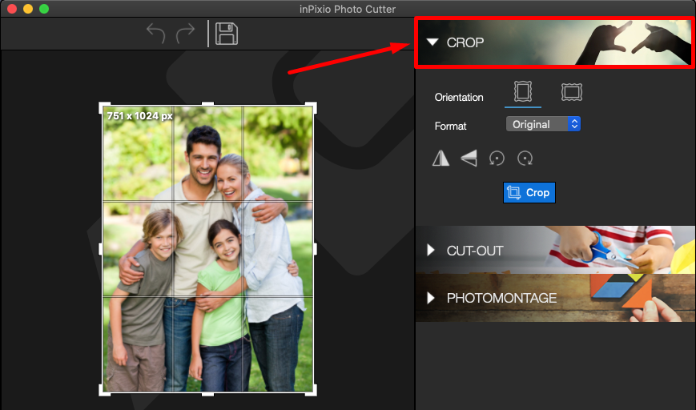Open the Format dropdown set to Original
This screenshot has height=410, width=696.
point(543,124)
